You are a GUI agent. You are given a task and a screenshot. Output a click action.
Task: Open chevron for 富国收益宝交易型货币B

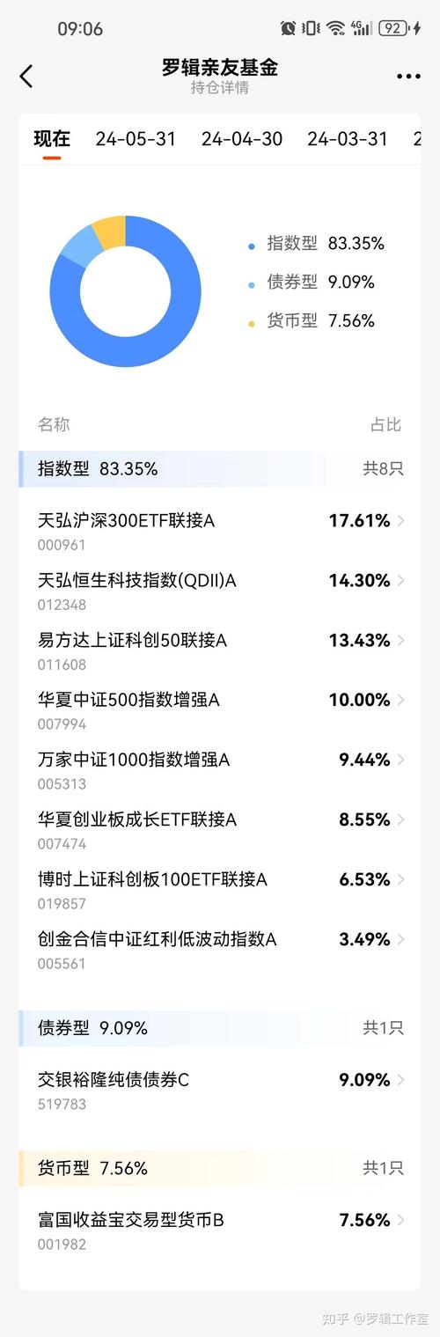[x=401, y=1220]
